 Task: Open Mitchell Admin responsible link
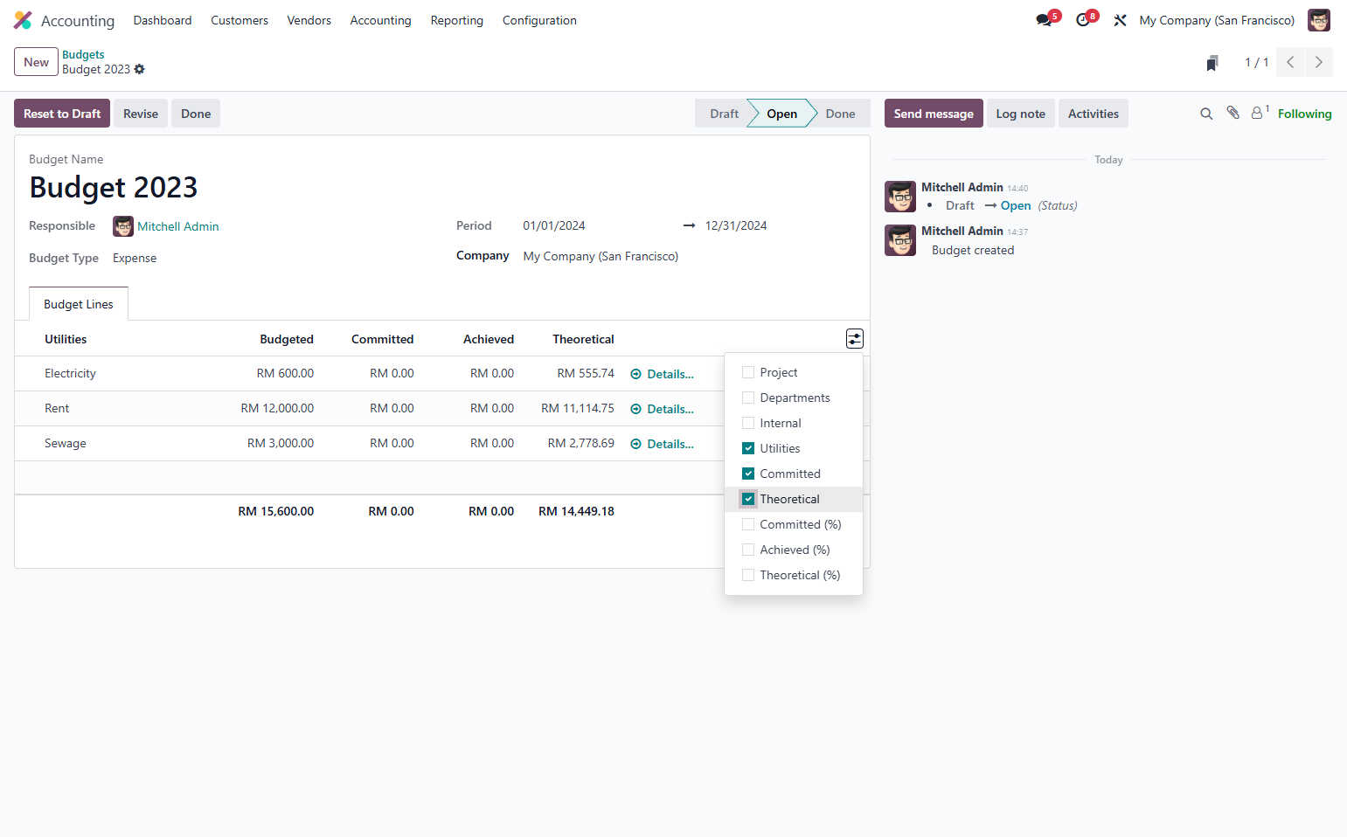click(x=178, y=226)
